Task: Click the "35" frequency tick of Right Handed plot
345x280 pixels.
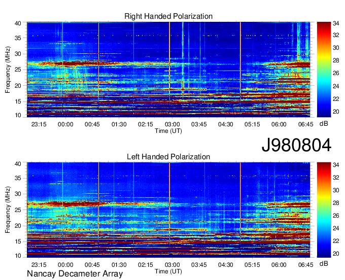Action: tap(18, 38)
